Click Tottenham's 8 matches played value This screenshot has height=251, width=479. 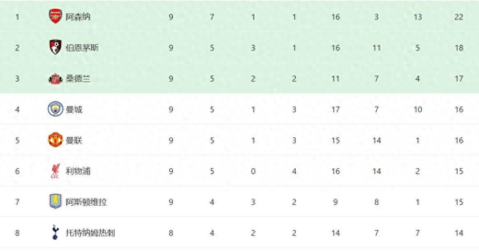pyautogui.click(x=171, y=233)
